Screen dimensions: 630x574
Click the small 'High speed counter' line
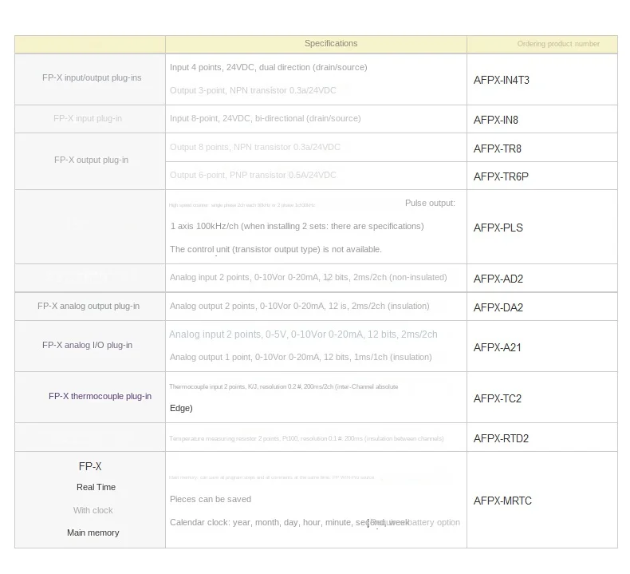242,205
